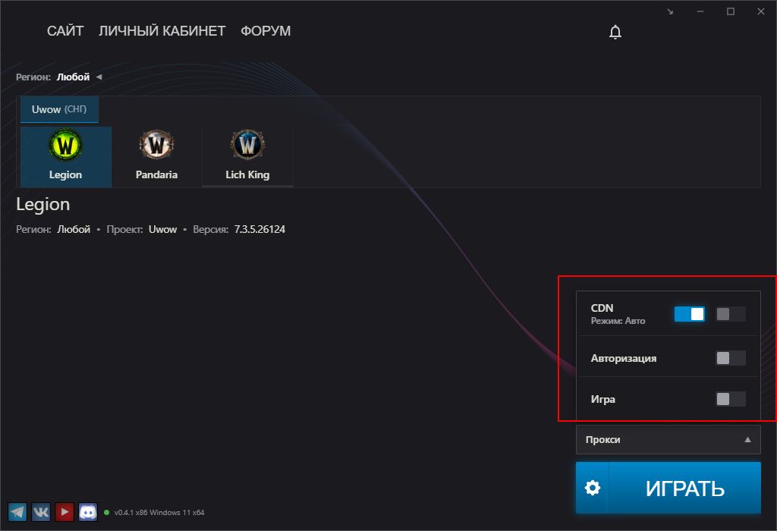
Task: Click the Legion heading text
Action: [x=43, y=205]
